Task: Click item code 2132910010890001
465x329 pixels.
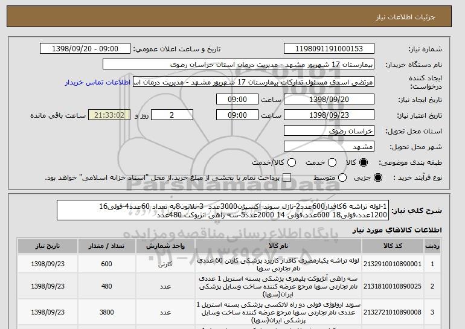Action: point(393,264)
